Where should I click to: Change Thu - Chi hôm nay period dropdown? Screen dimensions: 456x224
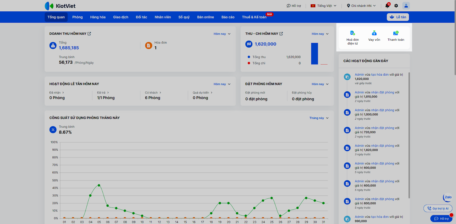(320, 34)
